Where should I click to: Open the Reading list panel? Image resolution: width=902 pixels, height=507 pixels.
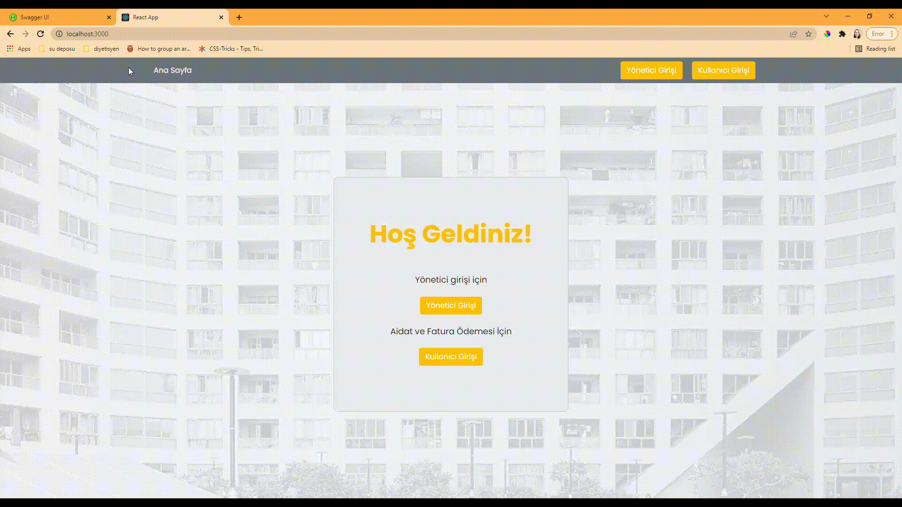(875, 49)
